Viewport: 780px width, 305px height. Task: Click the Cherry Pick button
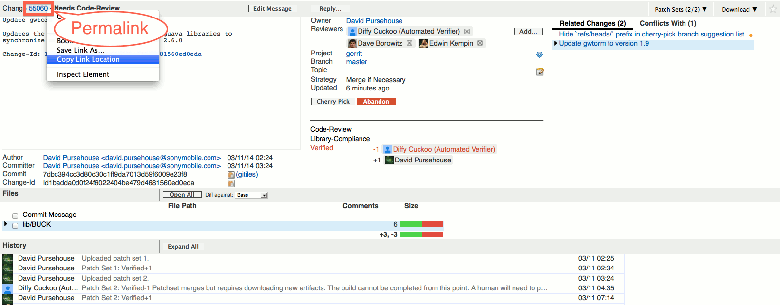click(333, 101)
